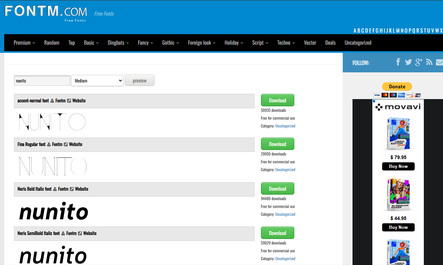Download the Neris SemiBold Italic font
Viewport: 443px width, 265px height.
click(278, 233)
